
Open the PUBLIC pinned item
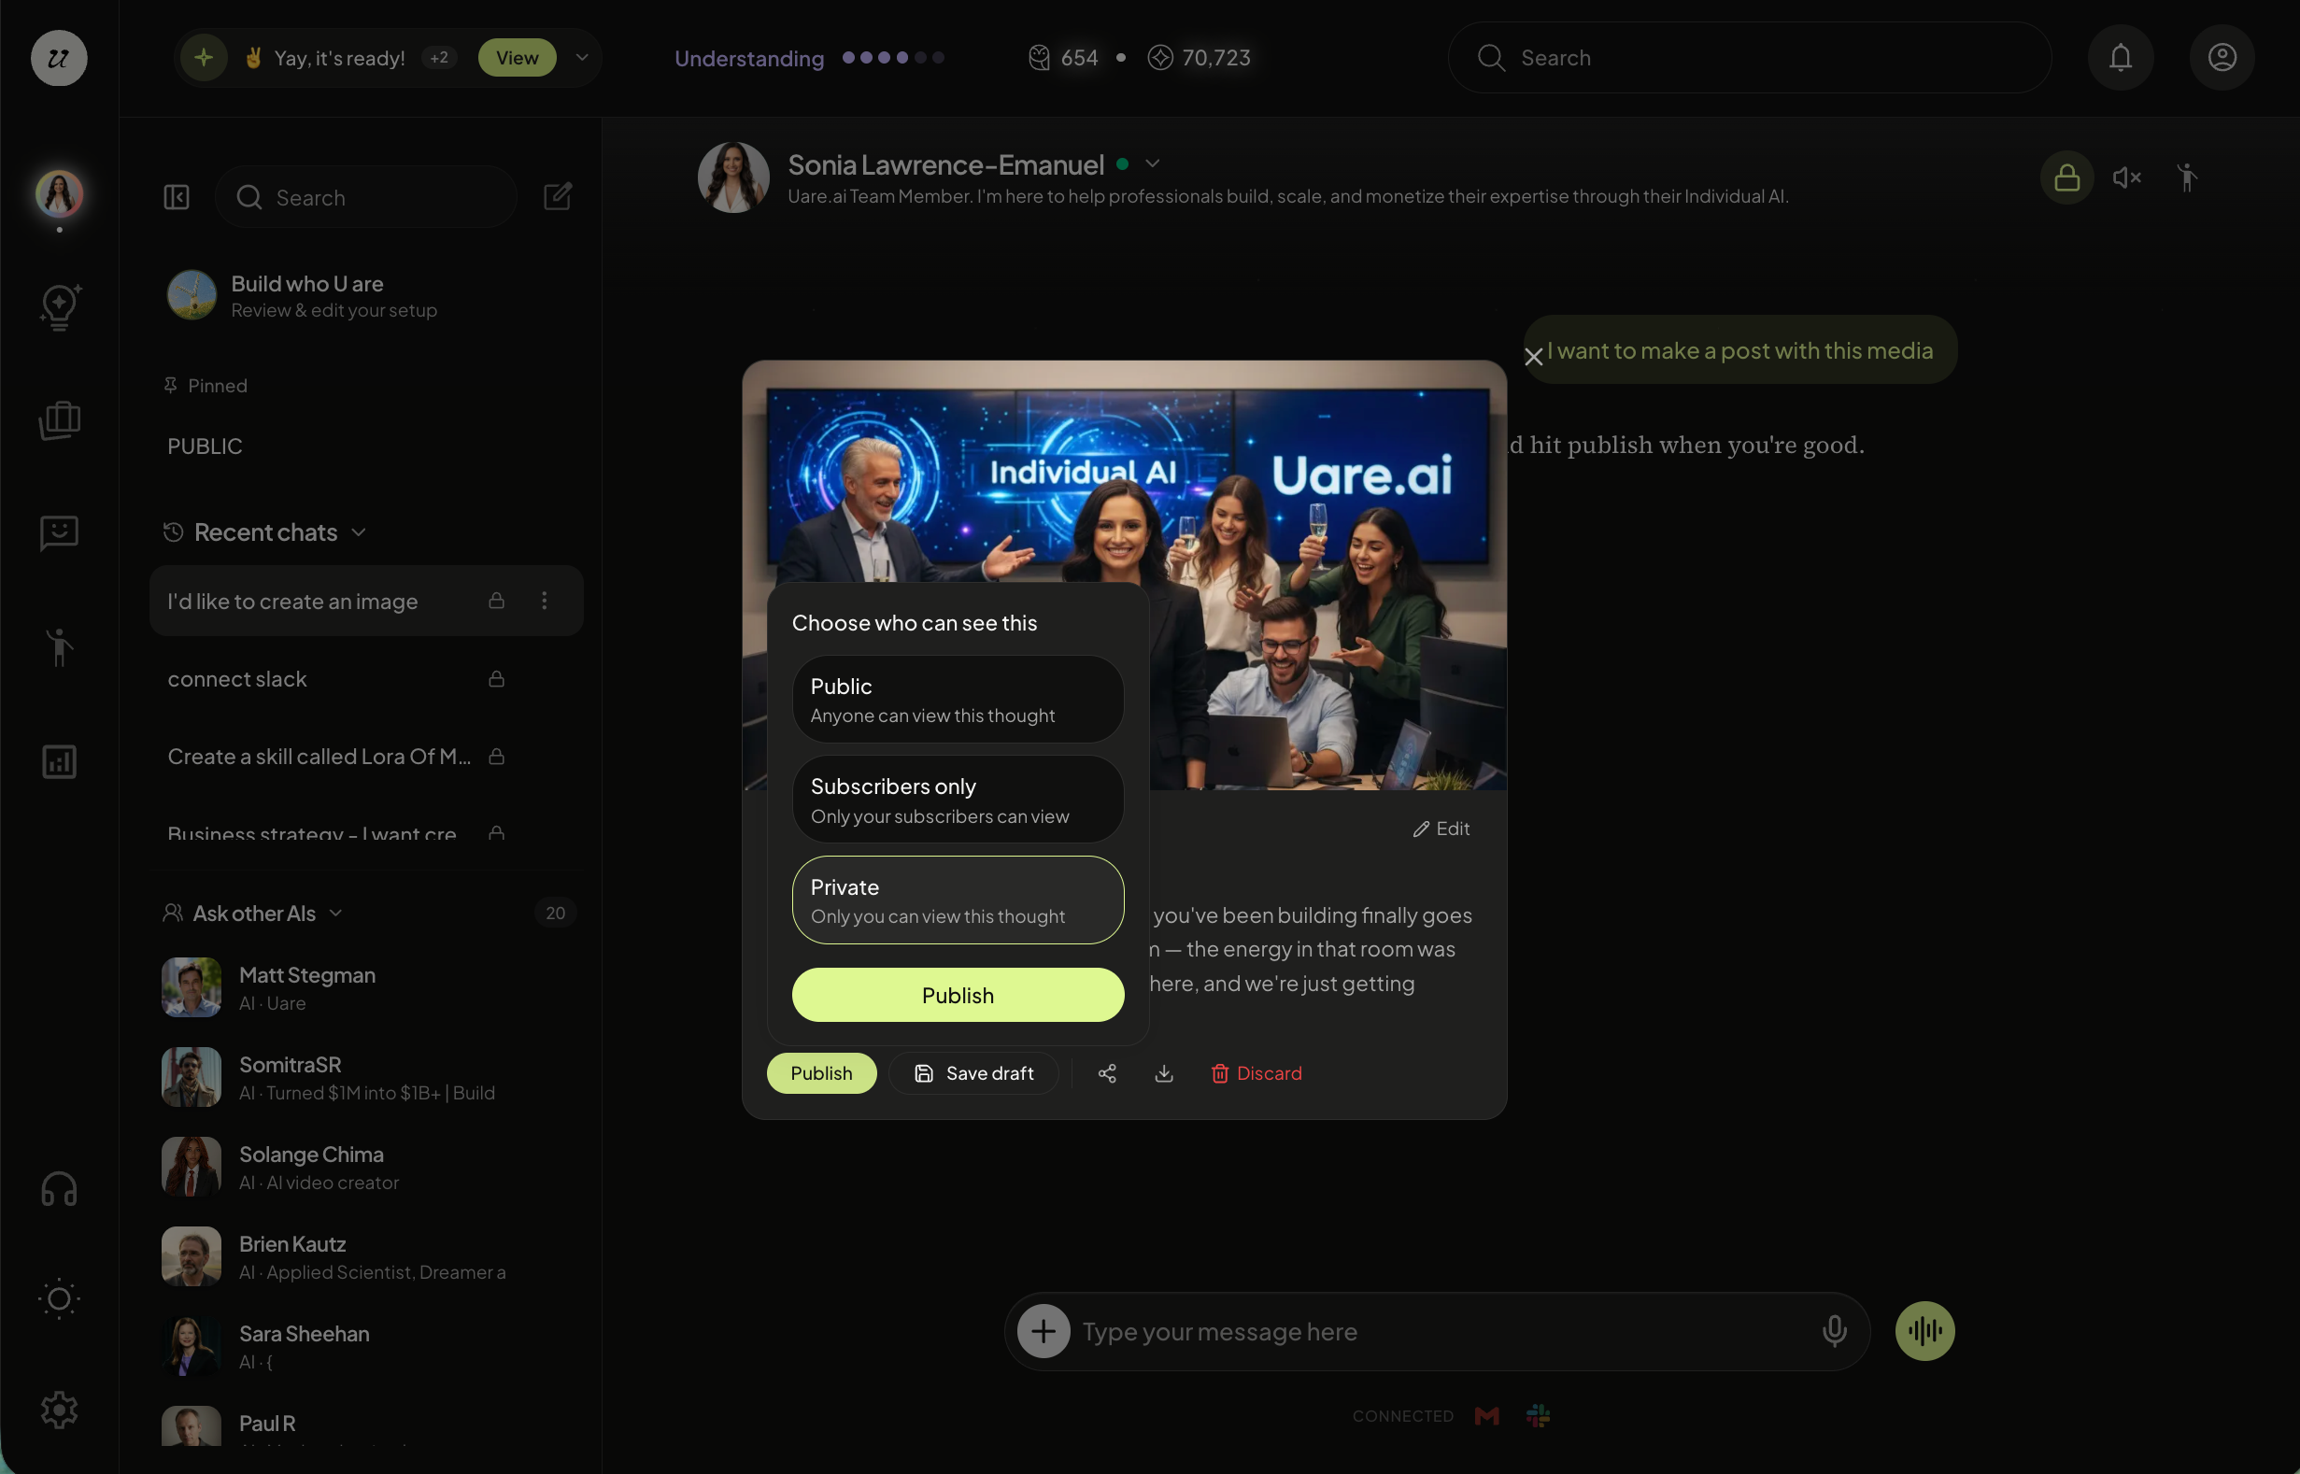click(205, 446)
